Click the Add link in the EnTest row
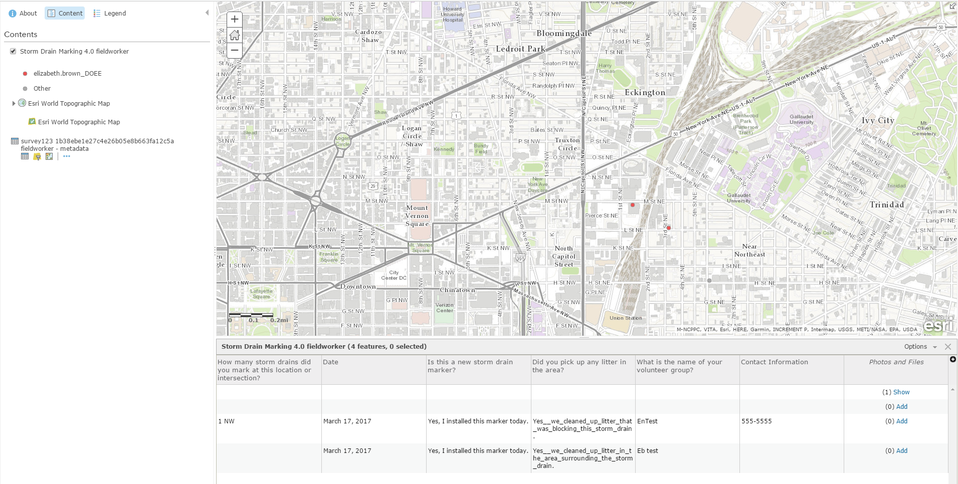The width and height of the screenshot is (958, 484). coord(902,421)
